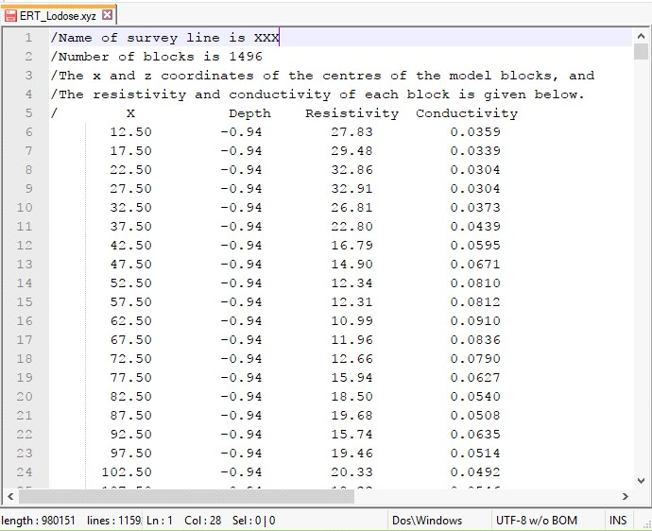The image size is (652, 531).
Task: Open the Dos\Windows line ending selector
Action: pos(427,521)
